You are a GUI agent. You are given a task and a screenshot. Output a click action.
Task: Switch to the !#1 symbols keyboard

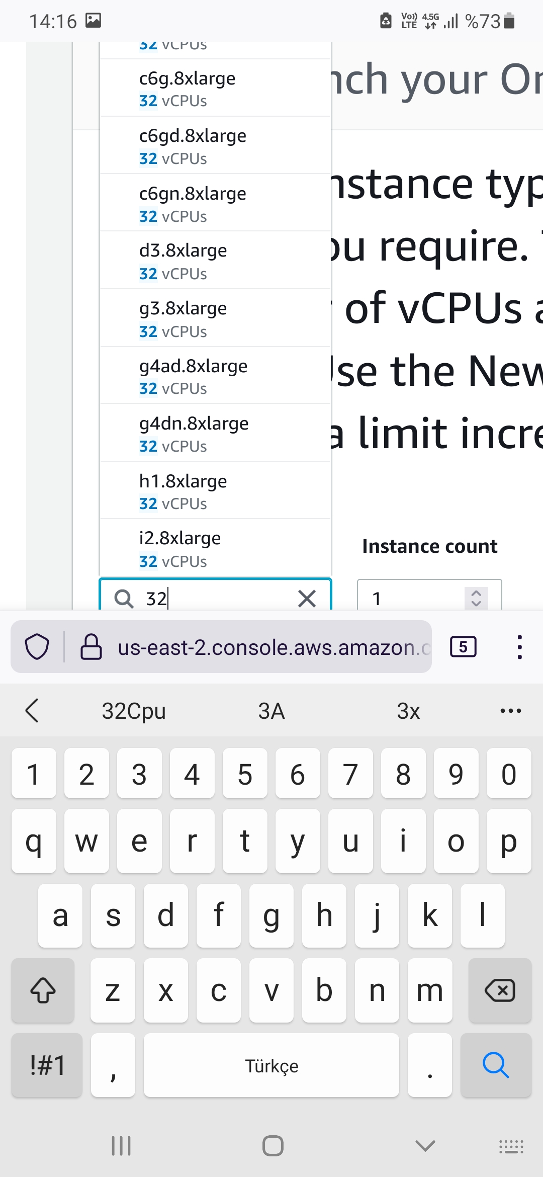click(47, 1065)
